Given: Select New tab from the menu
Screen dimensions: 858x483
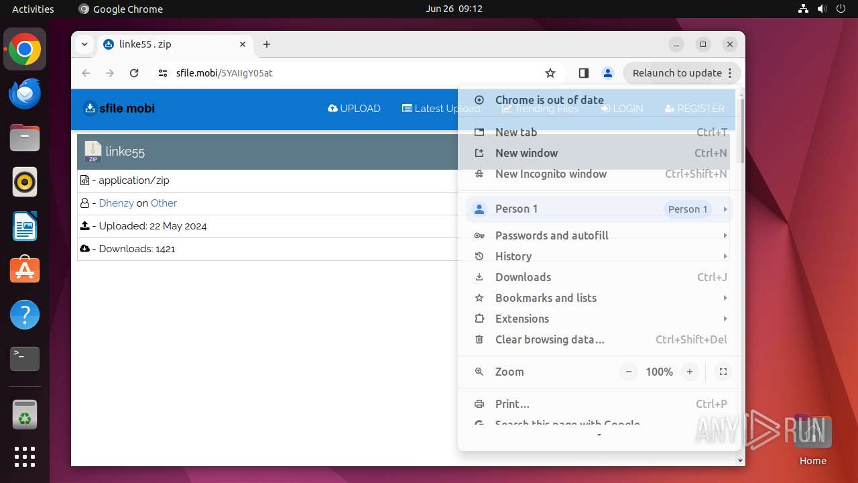Looking at the screenshot, I should tap(599, 132).
